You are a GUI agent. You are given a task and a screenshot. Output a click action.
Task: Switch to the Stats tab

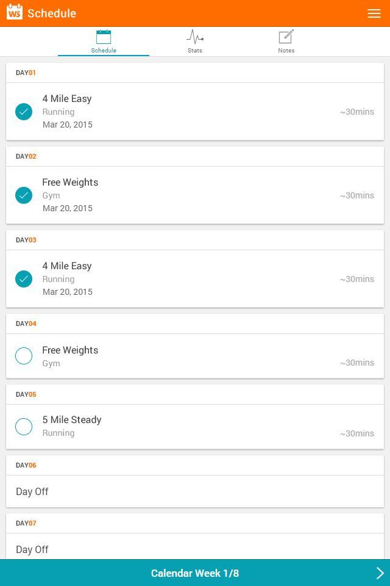pos(194,40)
